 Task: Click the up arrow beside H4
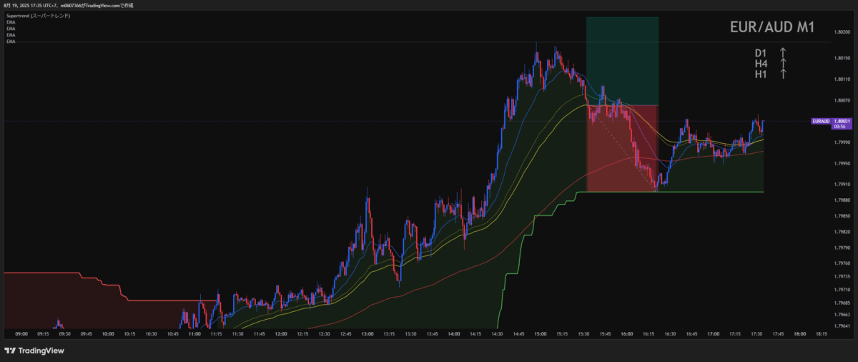(x=783, y=64)
